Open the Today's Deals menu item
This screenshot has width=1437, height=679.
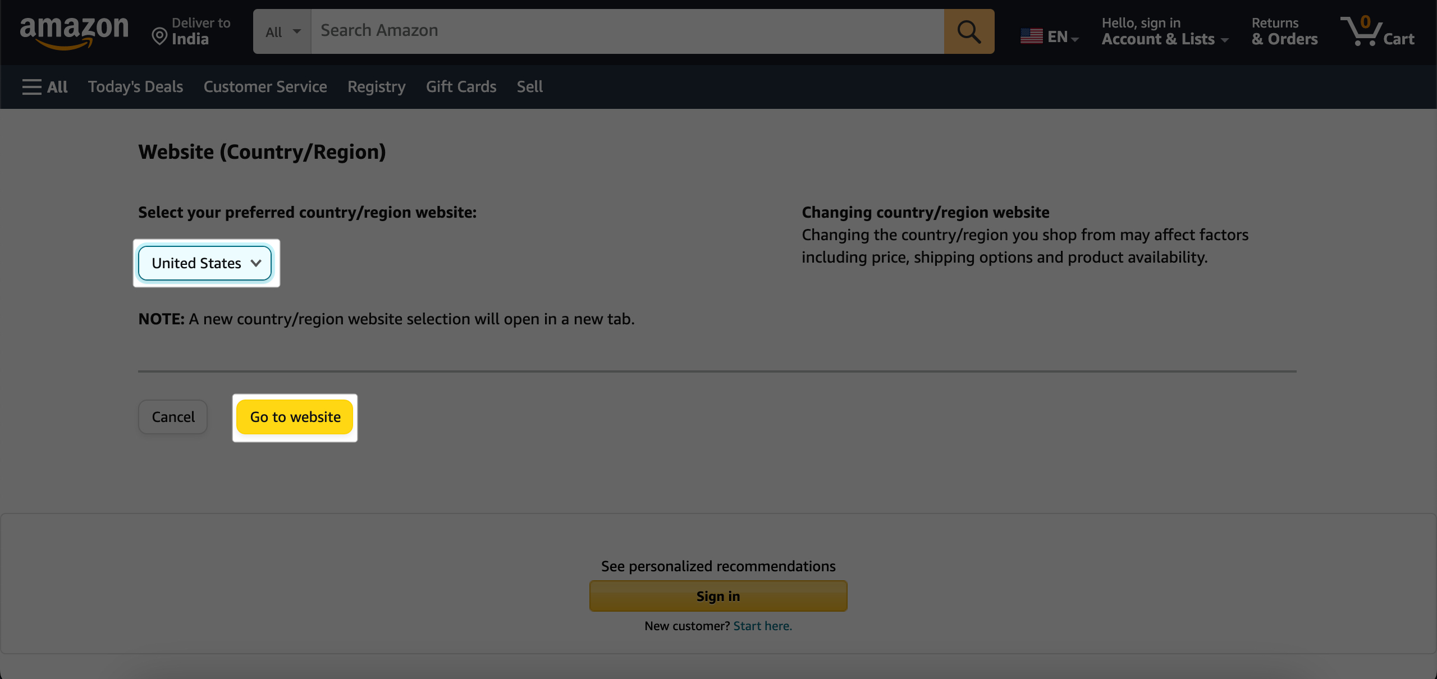[x=136, y=86]
